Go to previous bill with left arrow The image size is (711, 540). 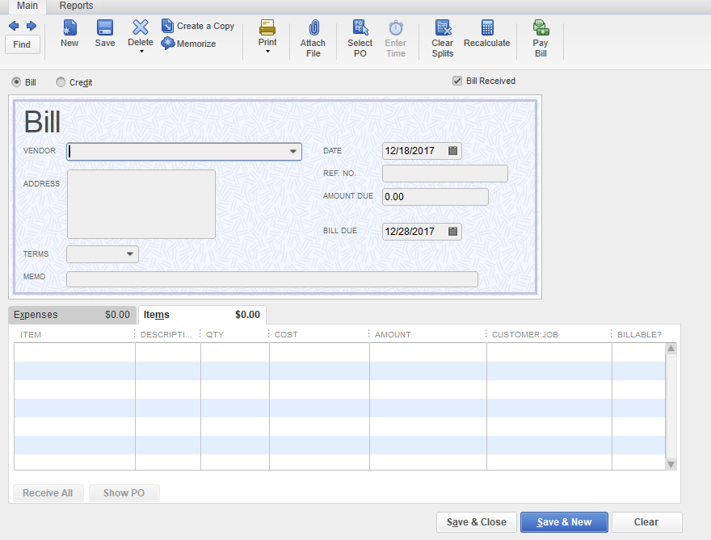(x=14, y=26)
